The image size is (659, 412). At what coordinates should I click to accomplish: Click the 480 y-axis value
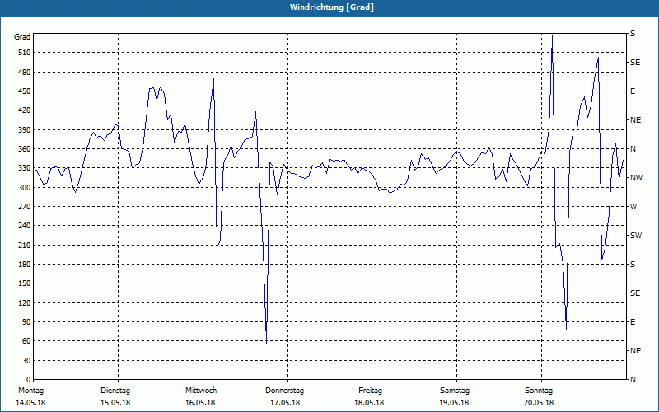(x=24, y=73)
